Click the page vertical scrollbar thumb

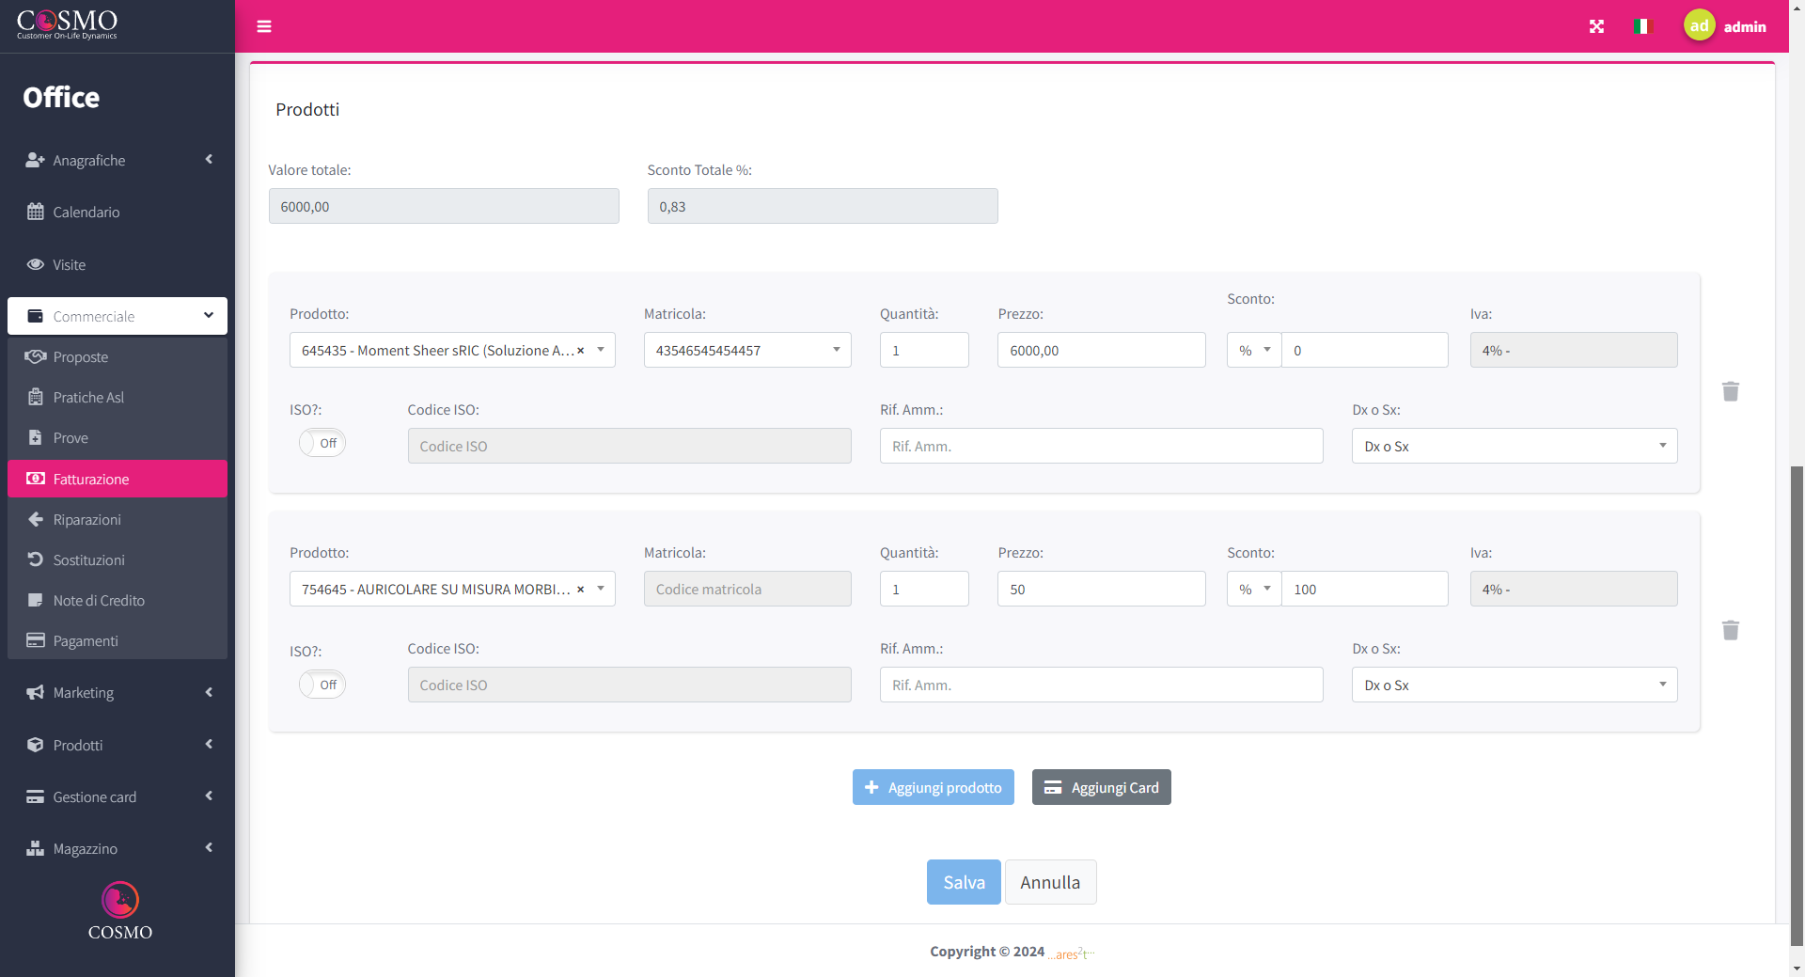coord(1797,705)
